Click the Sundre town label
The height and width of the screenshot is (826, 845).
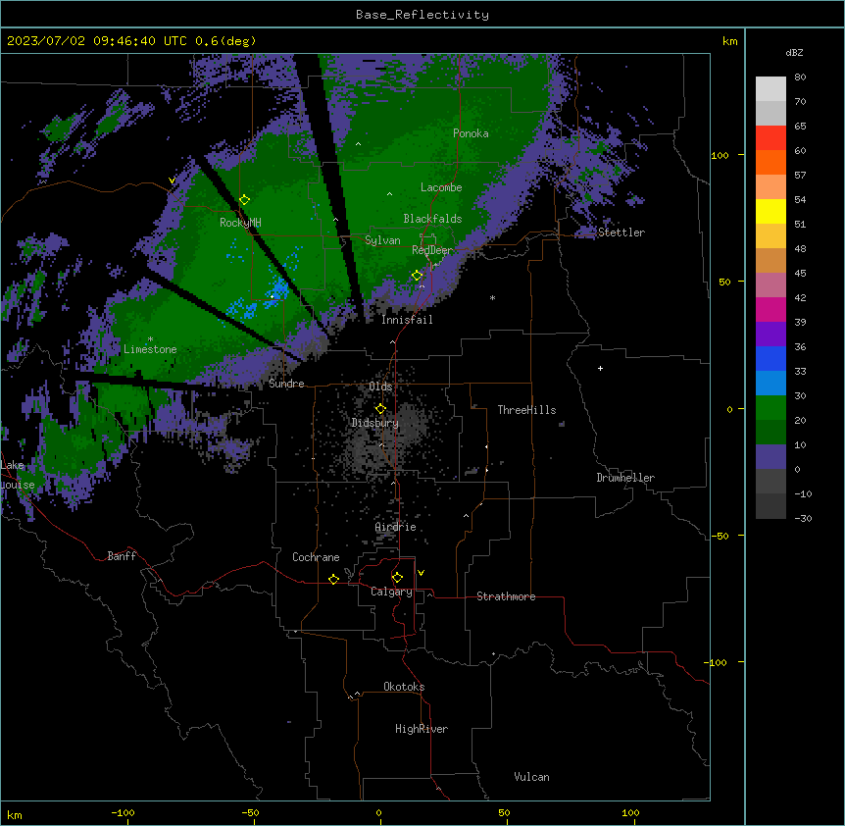point(286,384)
